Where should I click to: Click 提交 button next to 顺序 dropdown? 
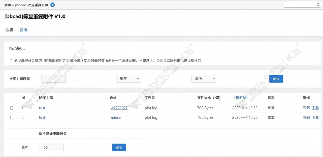276,79
